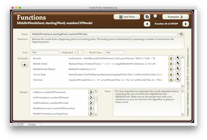207x140 pixels.
Task: Copy the Bounds example to the clipboard
Action: 171,58
